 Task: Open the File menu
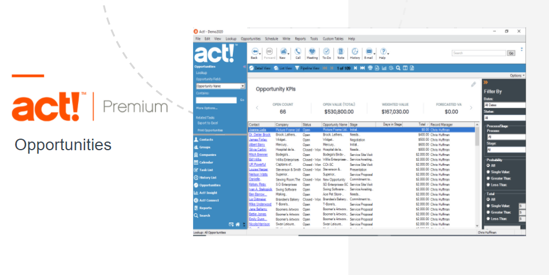pos(198,39)
